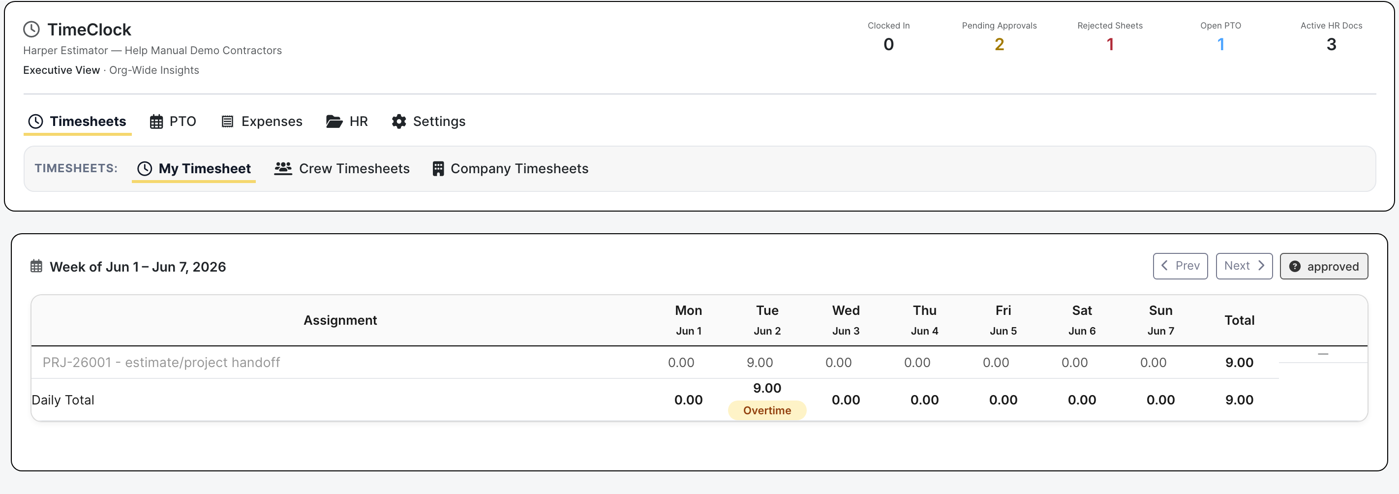The width and height of the screenshot is (1399, 494).
Task: Click the Tuesday daily total 9.00
Action: click(x=767, y=388)
